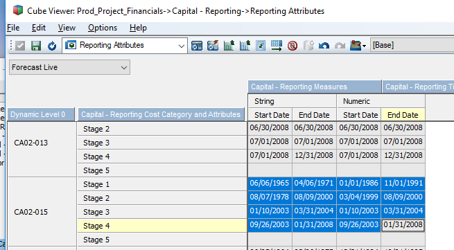Click the grayed checkmark commit icon
Screen dimensions: 454x250
(20, 46)
